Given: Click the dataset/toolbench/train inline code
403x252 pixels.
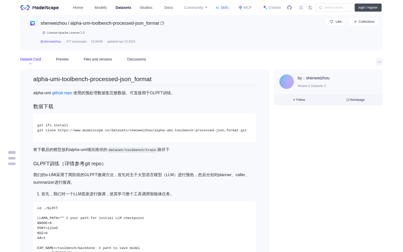Looking at the screenshot, I should (132, 150).
